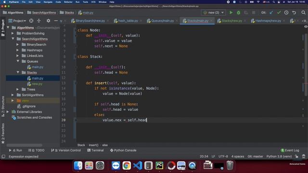Run the current configuration with green play
This screenshot has height=173, width=308.
click(x=231, y=12)
